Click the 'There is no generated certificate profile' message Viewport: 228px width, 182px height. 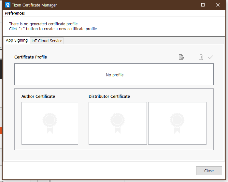coord(44,24)
